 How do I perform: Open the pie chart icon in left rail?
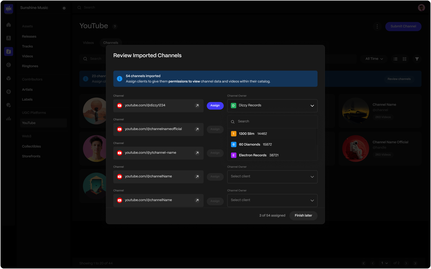[9, 105]
